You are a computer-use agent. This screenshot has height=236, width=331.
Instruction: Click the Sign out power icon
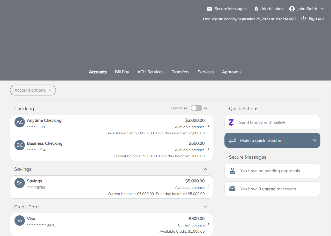pyautogui.click(x=304, y=19)
